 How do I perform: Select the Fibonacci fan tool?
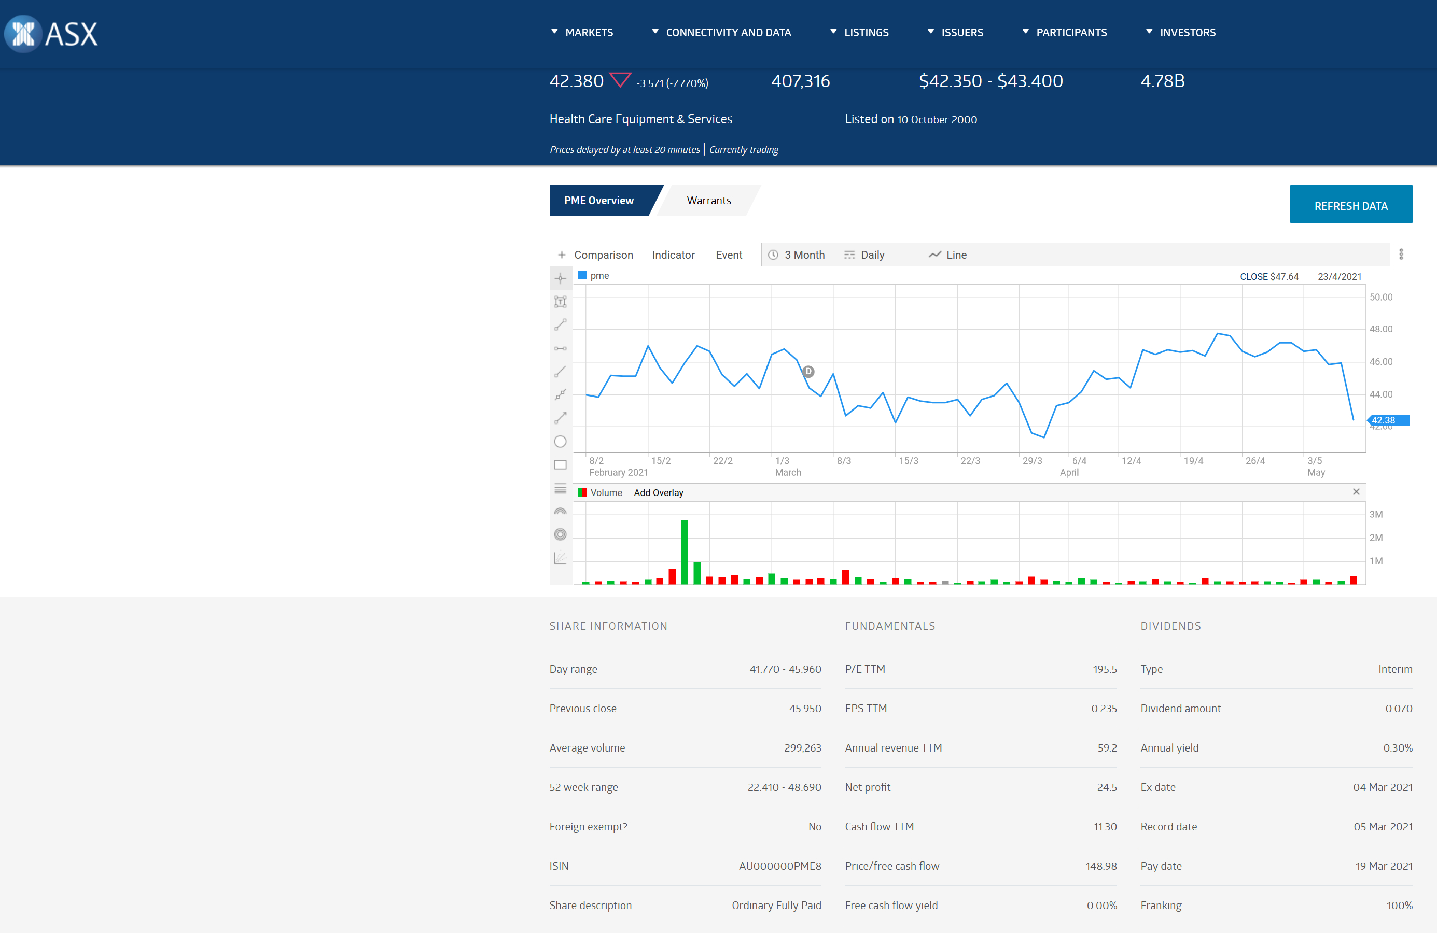(560, 558)
